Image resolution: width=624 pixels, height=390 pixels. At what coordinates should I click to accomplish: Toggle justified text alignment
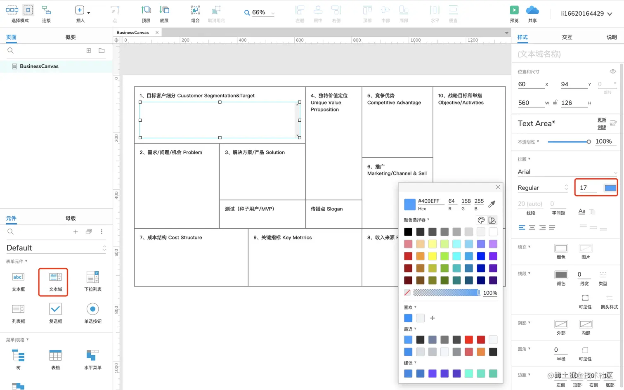point(552,227)
